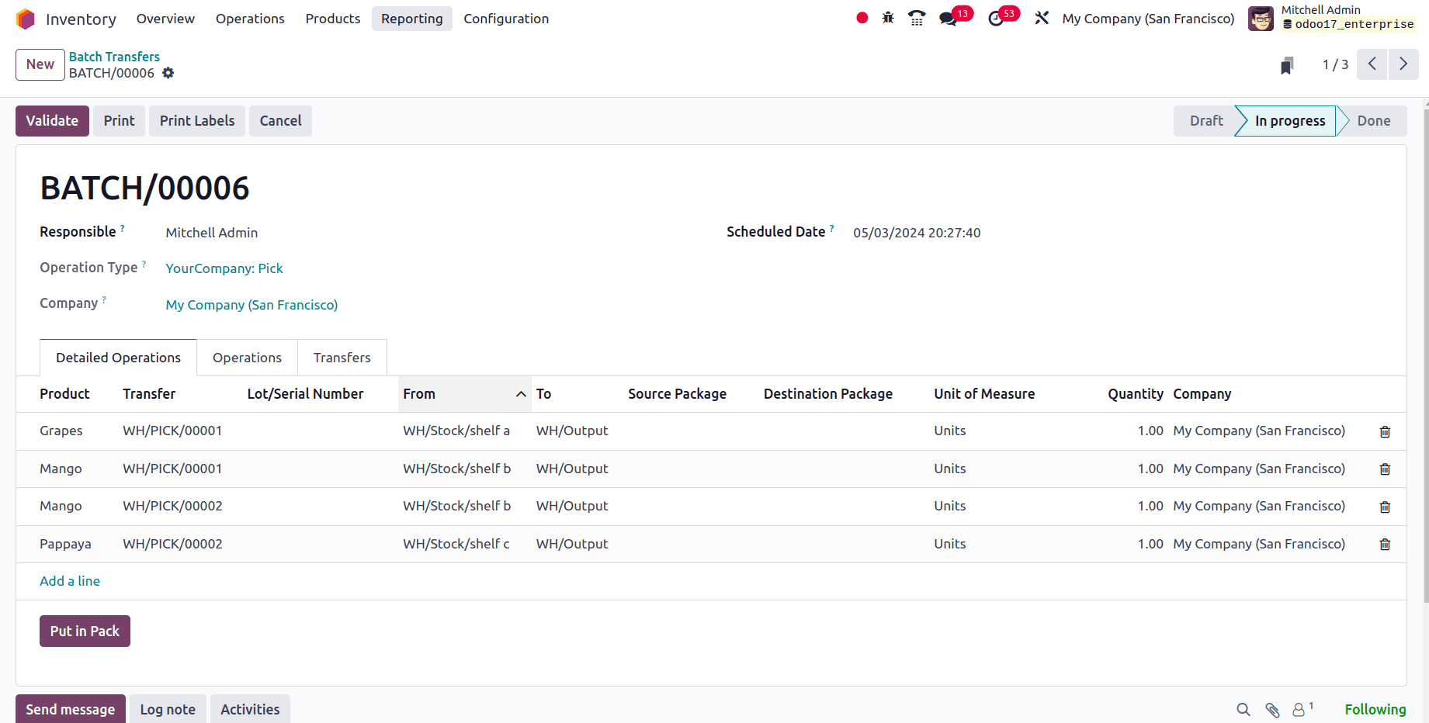Open the activities clock icon
Image resolution: width=1429 pixels, height=723 pixels.
tap(996, 19)
